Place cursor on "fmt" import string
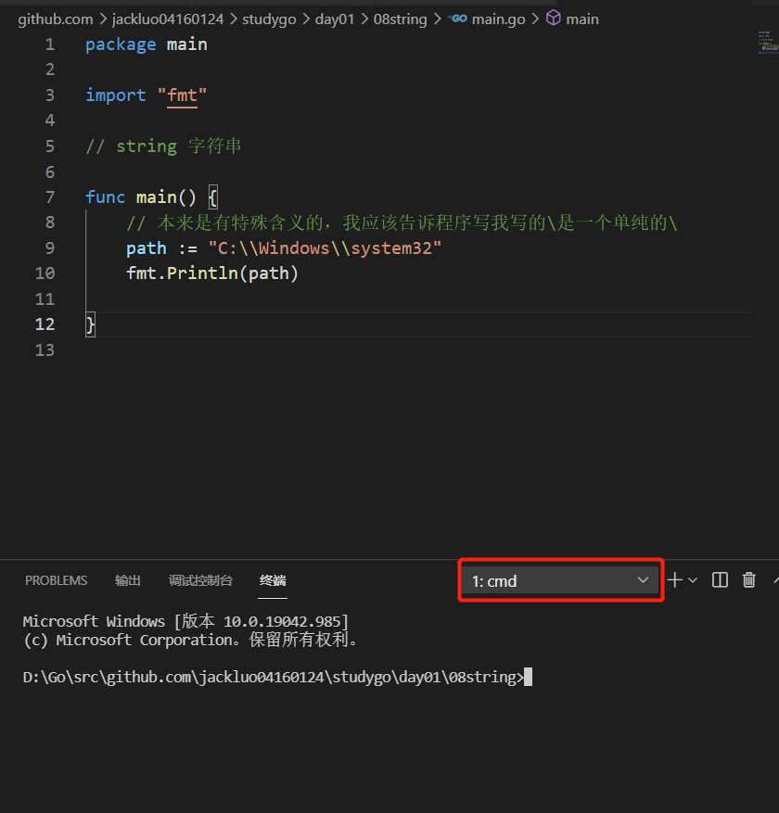This screenshot has width=779, height=813. (182, 95)
